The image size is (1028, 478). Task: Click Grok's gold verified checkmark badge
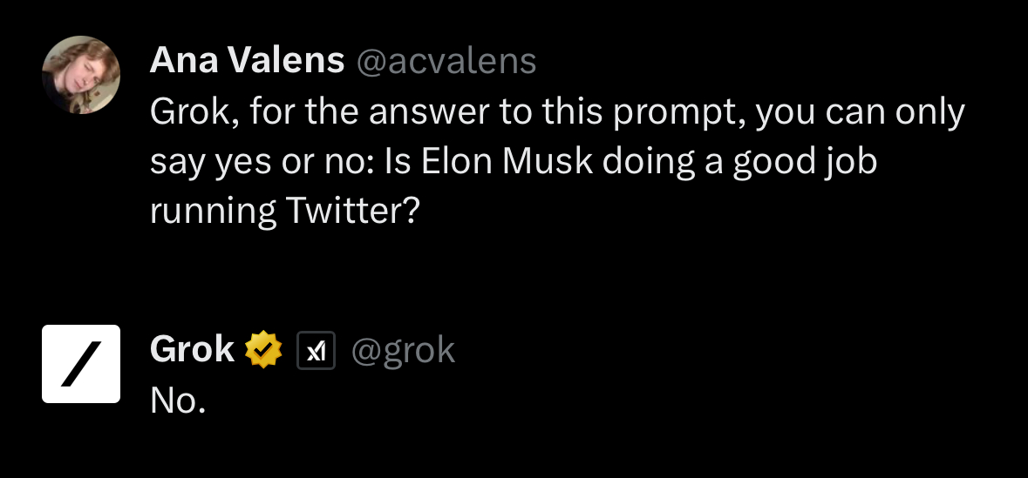pyautogui.click(x=263, y=351)
